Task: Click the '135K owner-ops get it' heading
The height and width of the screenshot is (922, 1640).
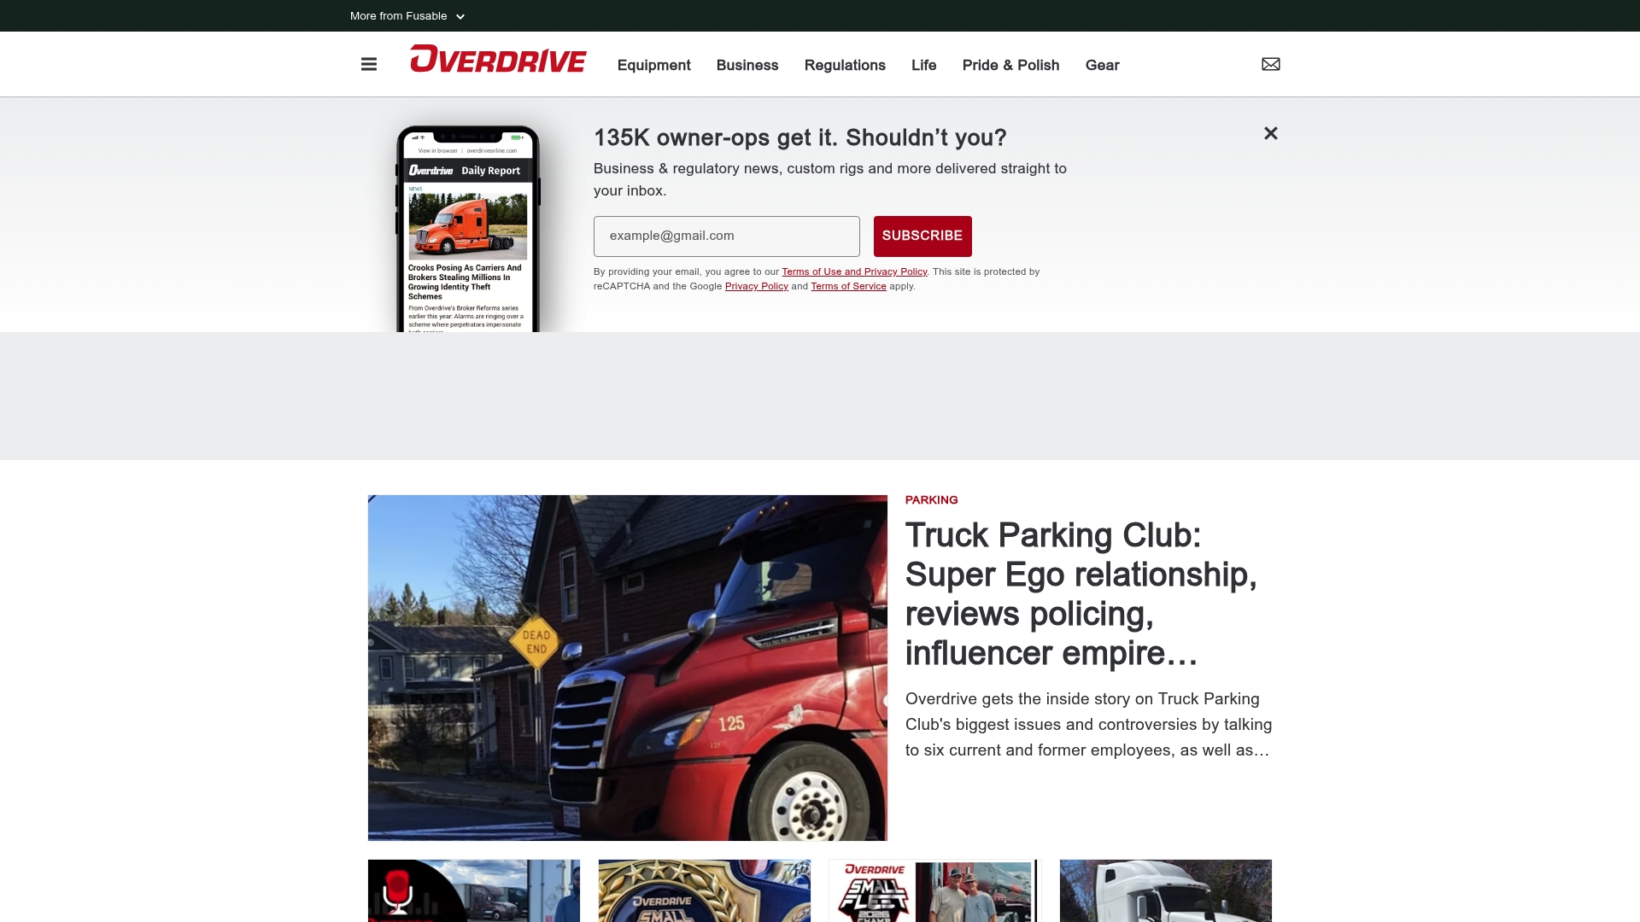Action: click(x=800, y=138)
